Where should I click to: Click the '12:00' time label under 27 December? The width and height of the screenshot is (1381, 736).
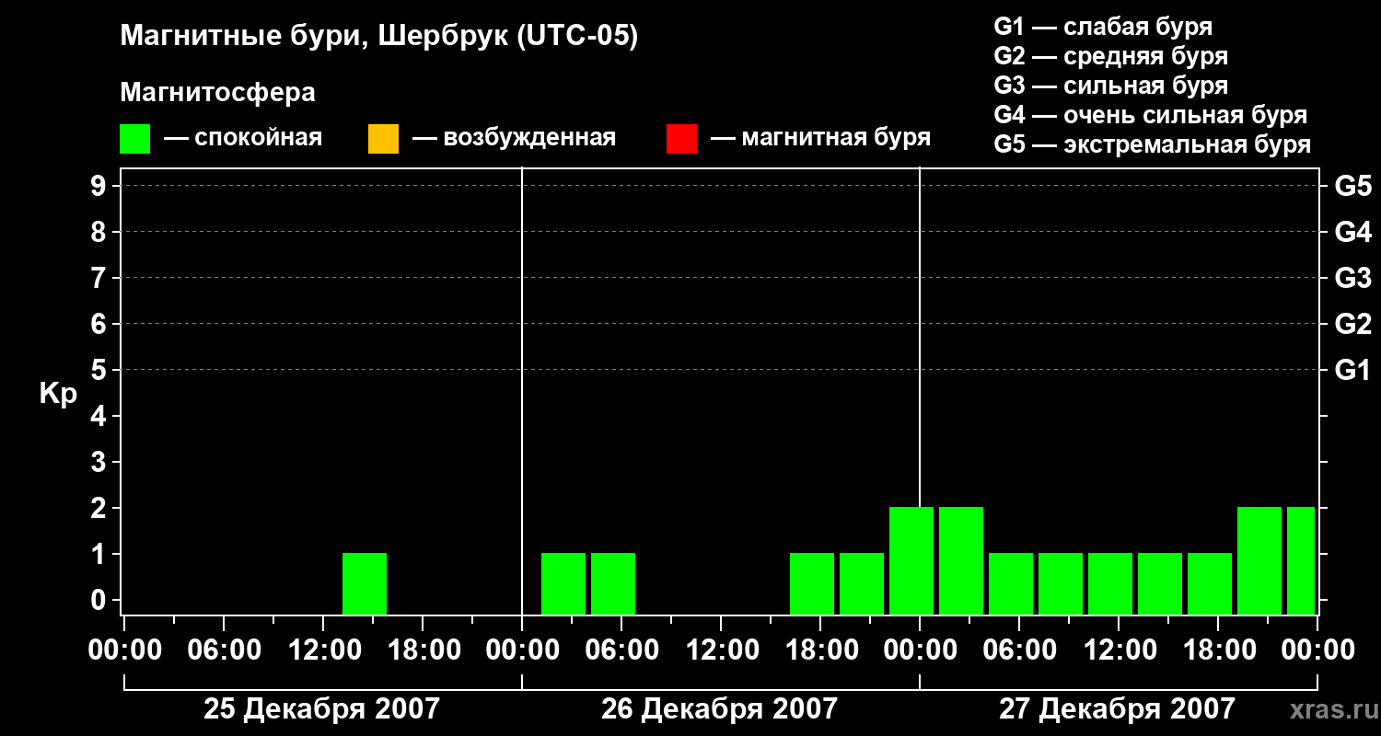tap(1120, 650)
